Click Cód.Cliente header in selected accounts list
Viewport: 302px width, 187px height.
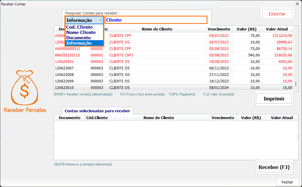click(97, 118)
